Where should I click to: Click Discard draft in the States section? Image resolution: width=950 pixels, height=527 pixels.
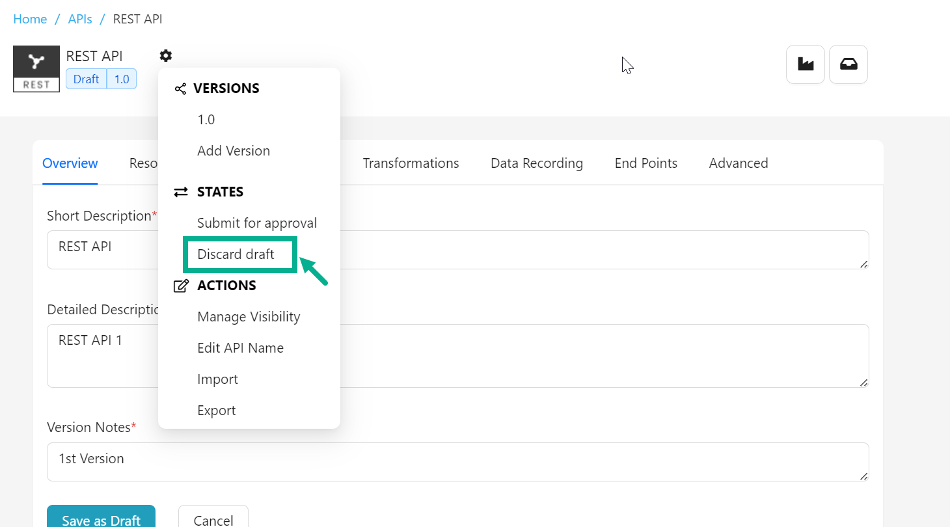click(236, 254)
